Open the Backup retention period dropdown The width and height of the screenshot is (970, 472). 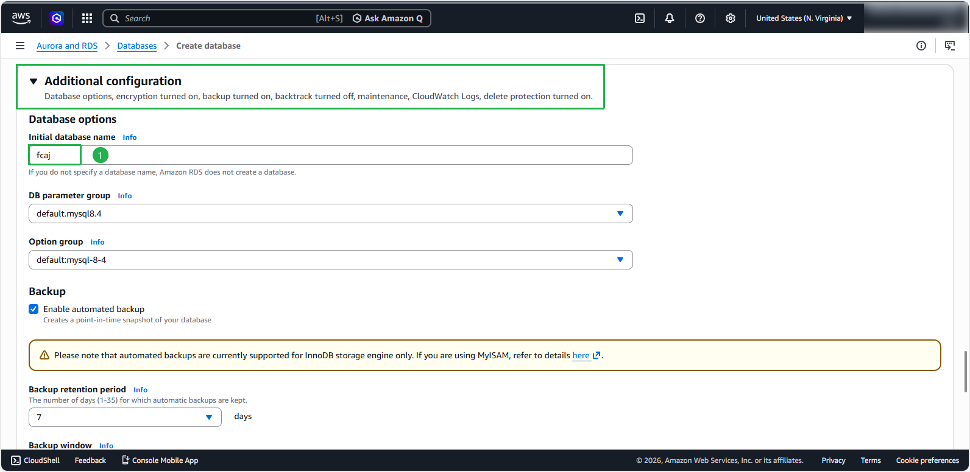pos(125,417)
